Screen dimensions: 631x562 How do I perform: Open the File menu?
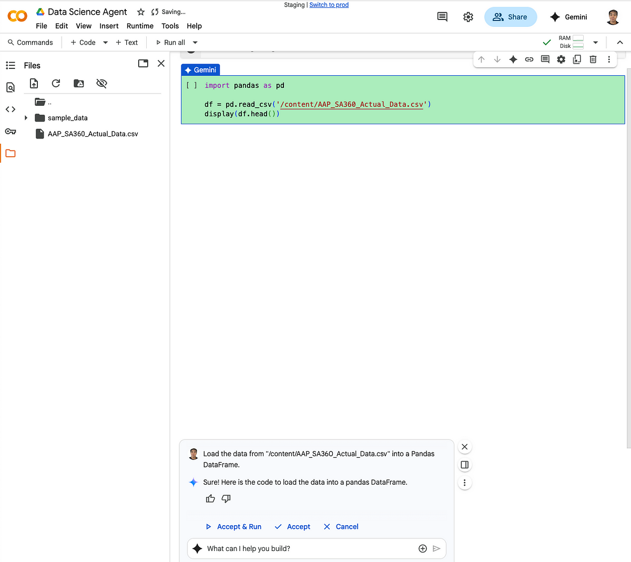(42, 26)
